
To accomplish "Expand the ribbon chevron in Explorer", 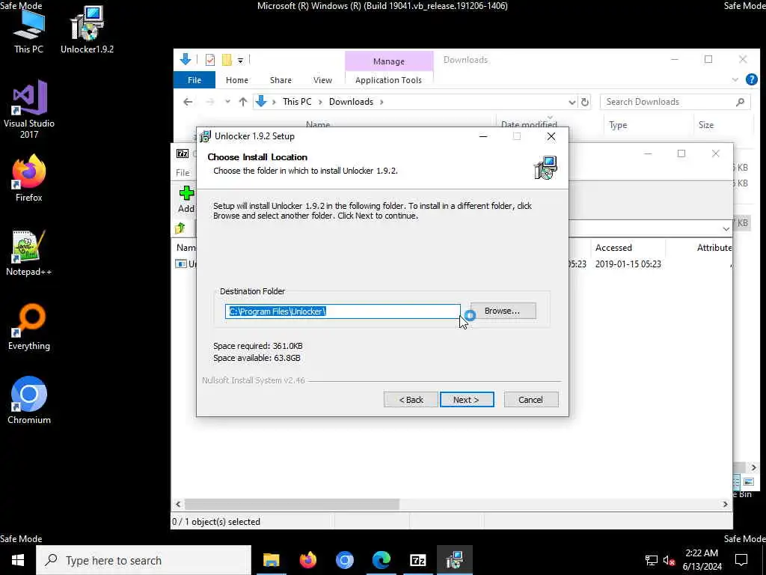I will (x=735, y=79).
